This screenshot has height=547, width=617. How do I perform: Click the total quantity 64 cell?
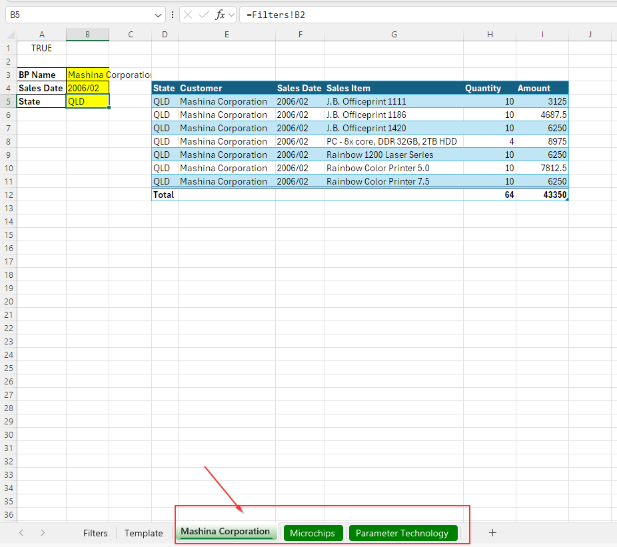click(x=490, y=195)
